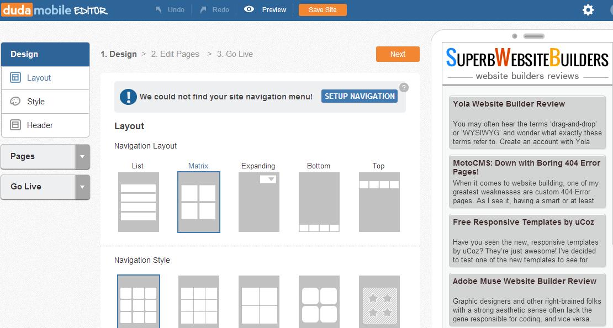The width and height of the screenshot is (613, 328).
Task: Select the List navigation layout thumbnail
Action: pyautogui.click(x=139, y=202)
